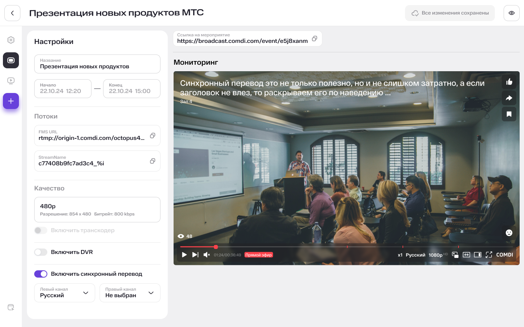The height and width of the screenshot is (327, 524).
Task: Enable picture-in-picture mode in player
Action: [455, 255]
